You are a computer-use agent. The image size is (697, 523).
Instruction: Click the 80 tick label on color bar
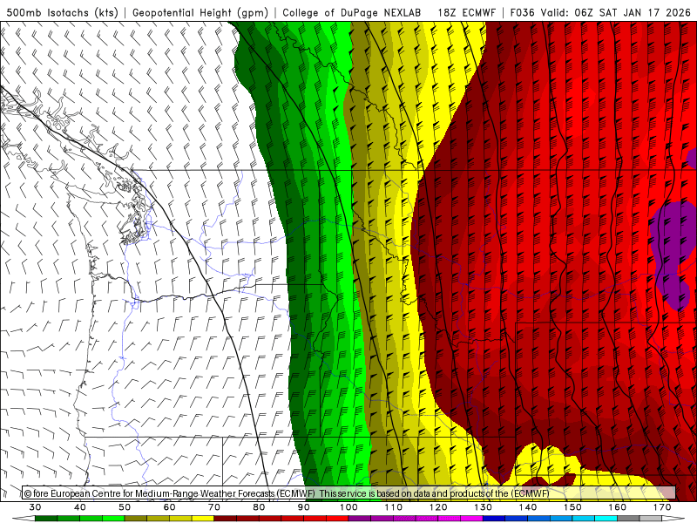click(x=259, y=507)
